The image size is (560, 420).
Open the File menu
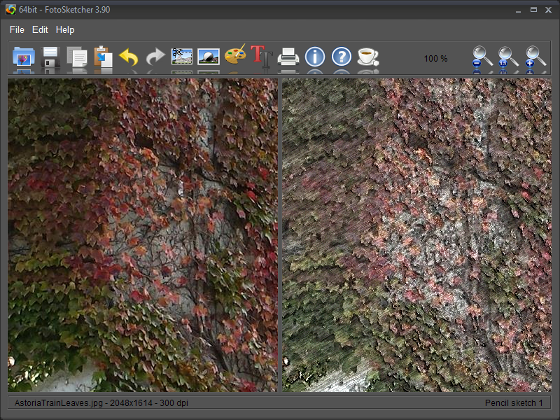pos(17,30)
